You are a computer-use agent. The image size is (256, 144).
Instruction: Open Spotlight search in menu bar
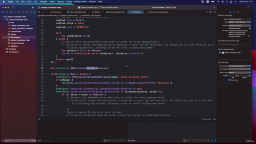(x=227, y=2)
